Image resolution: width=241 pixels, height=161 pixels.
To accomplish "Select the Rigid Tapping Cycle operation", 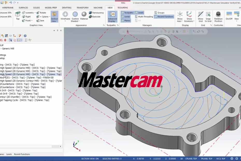I will (25, 100).
